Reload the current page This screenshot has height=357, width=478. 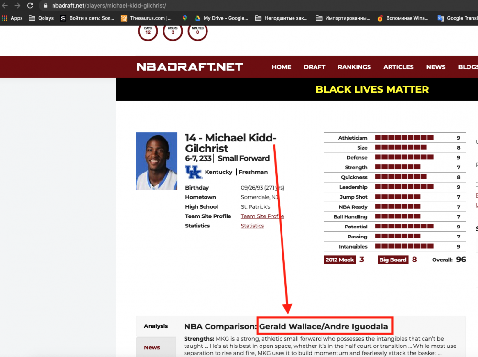30,6
